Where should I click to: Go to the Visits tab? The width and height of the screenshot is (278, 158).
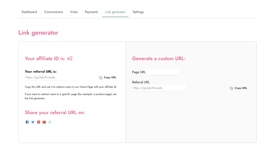[x=74, y=12]
